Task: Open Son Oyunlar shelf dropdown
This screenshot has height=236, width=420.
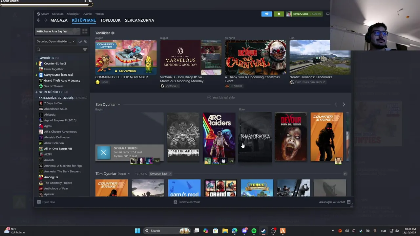Action: pos(119,105)
